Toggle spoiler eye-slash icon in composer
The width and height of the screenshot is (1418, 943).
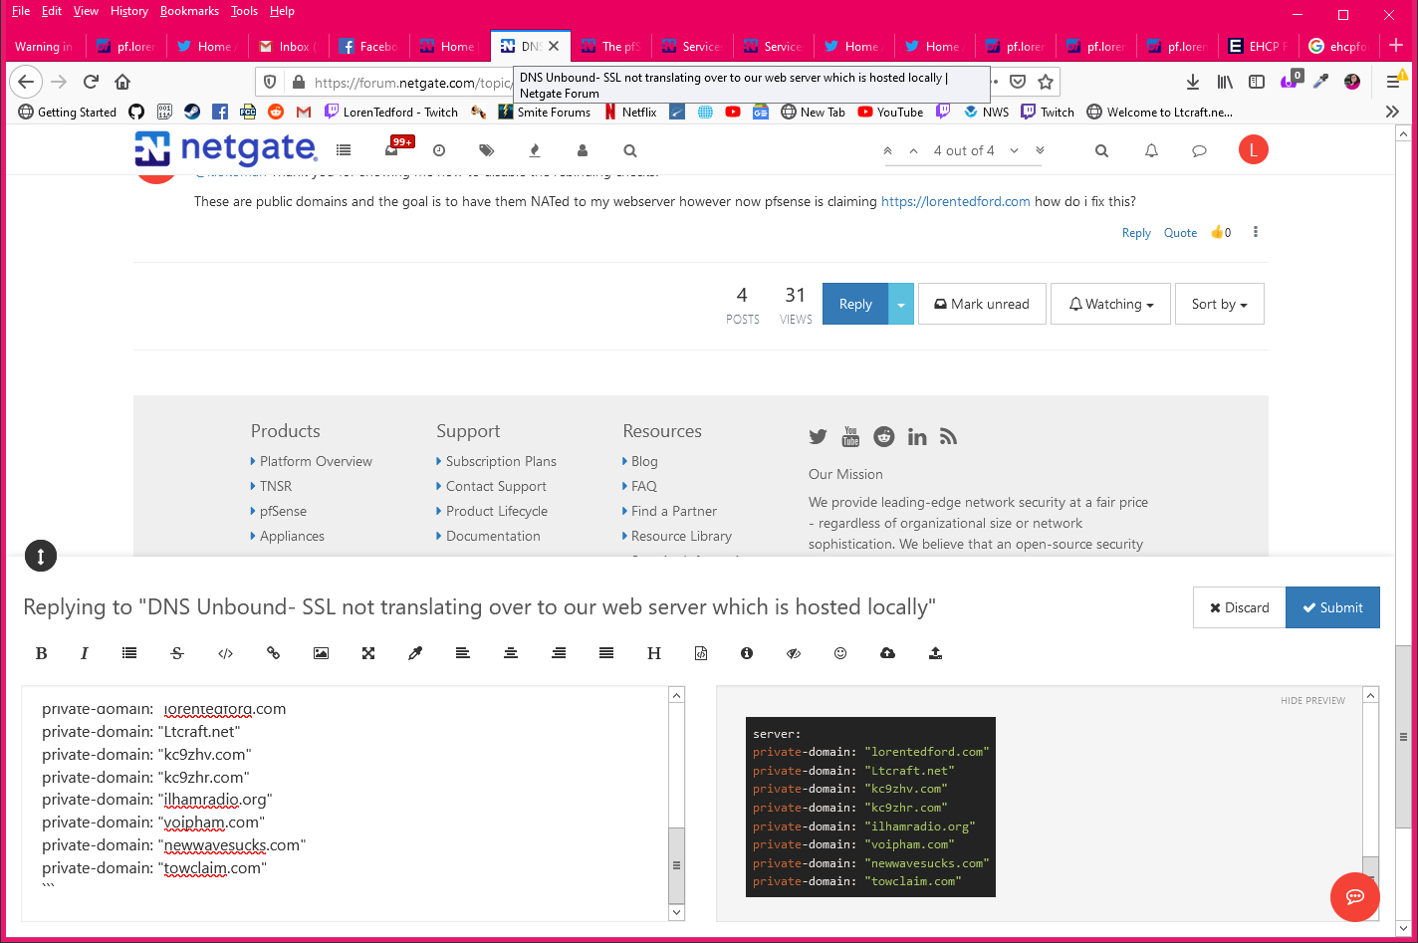(794, 653)
